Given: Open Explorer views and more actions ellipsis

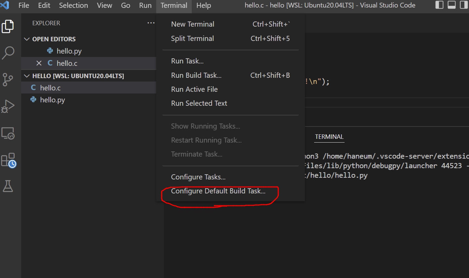Looking at the screenshot, I should [151, 23].
